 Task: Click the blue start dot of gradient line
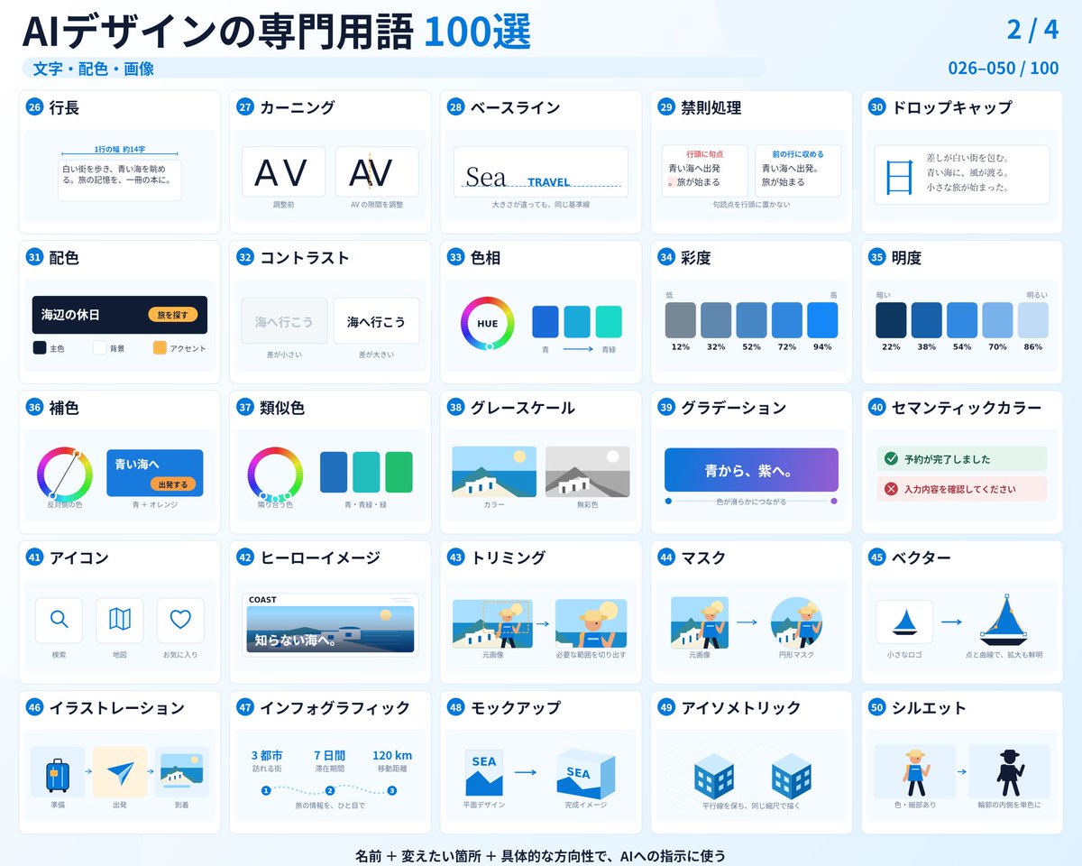coord(668,501)
